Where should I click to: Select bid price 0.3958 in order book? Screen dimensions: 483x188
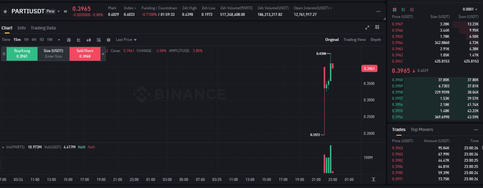[397, 92]
